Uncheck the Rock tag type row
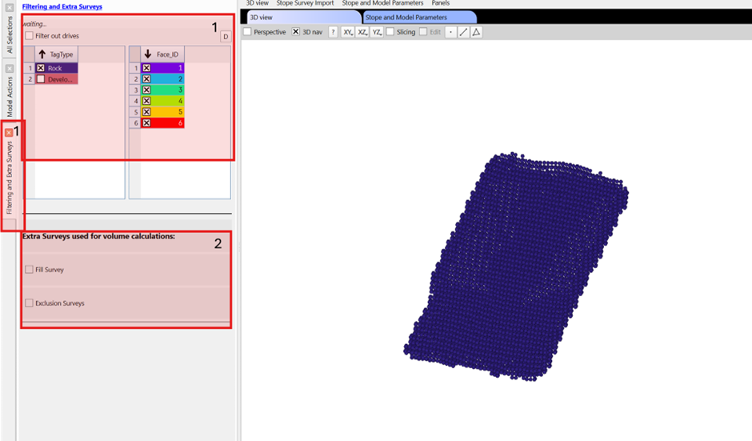The height and width of the screenshot is (441, 752). [40, 68]
